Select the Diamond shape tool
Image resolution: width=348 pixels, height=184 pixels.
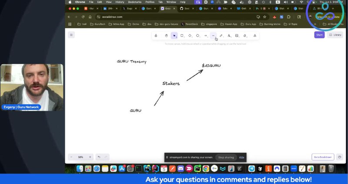(190, 36)
